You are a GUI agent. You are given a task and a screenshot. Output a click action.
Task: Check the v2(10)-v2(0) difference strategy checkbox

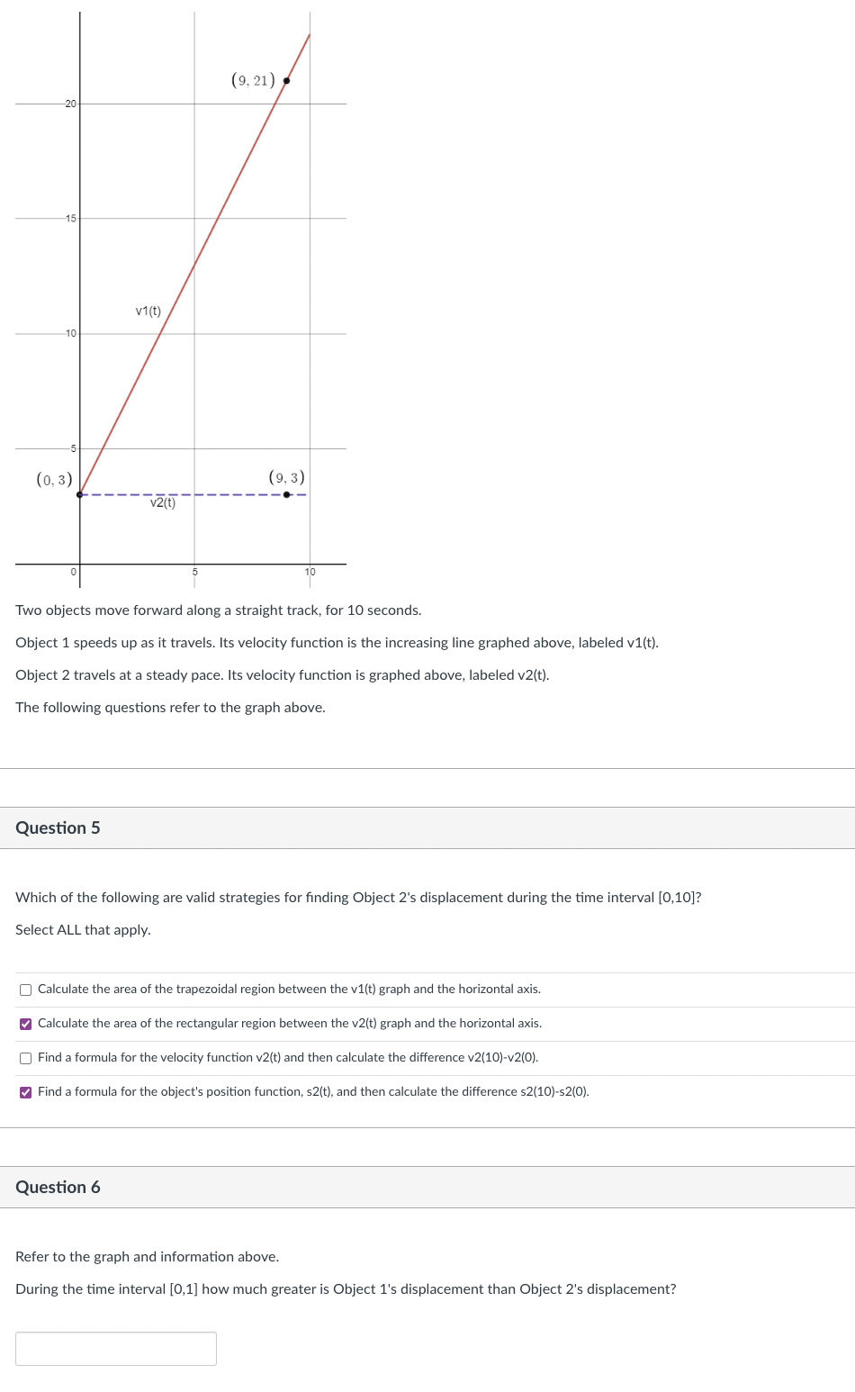click(25, 1057)
